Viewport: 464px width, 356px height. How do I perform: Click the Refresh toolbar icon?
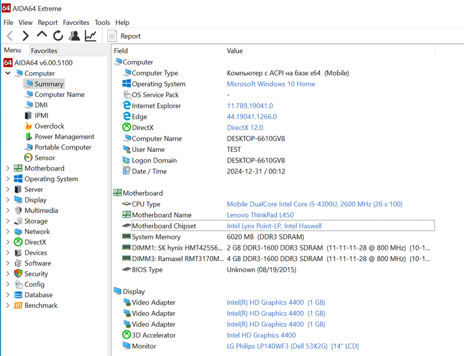pyautogui.click(x=58, y=36)
